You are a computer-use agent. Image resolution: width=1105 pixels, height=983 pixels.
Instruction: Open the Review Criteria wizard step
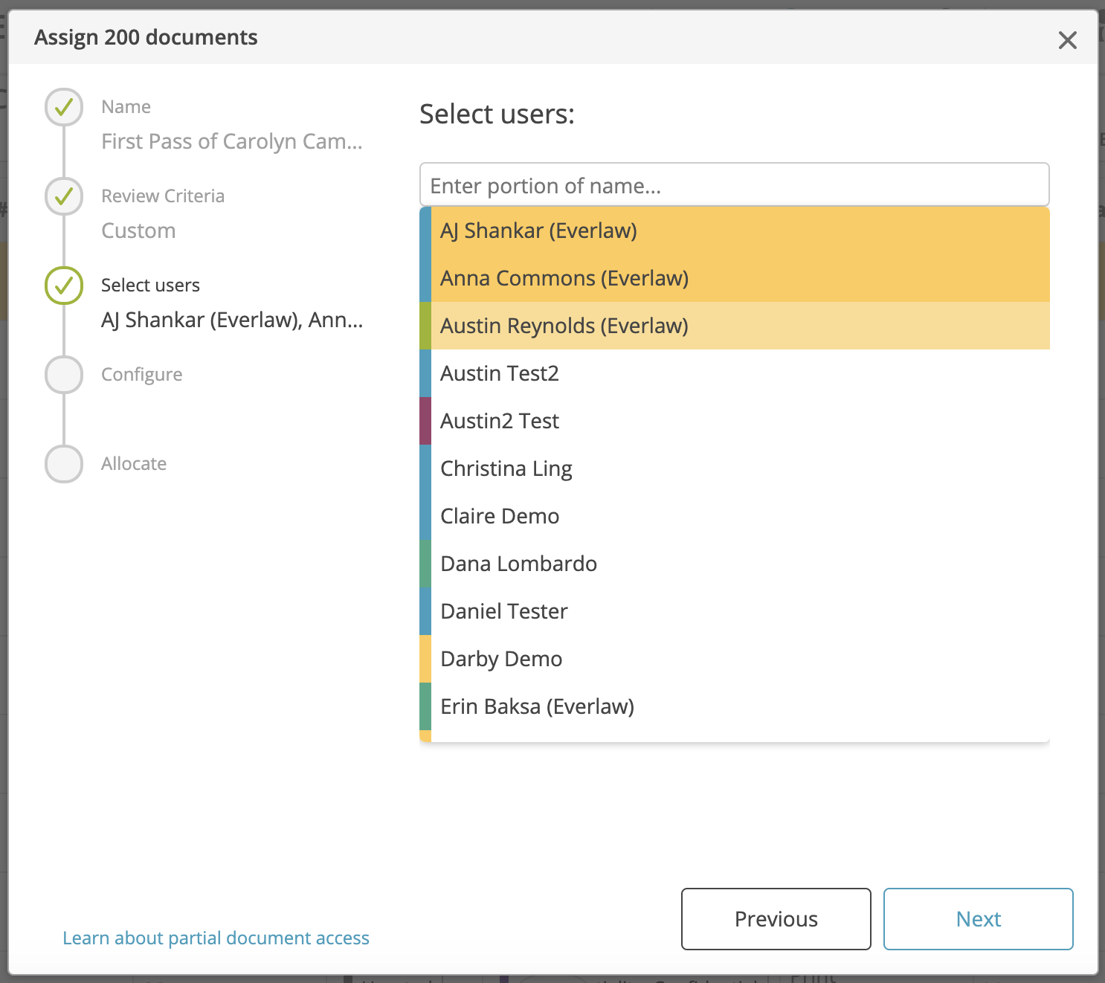coord(163,196)
